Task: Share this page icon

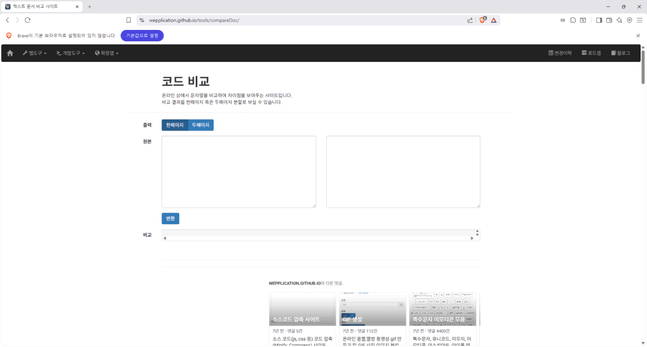Action: click(470, 20)
